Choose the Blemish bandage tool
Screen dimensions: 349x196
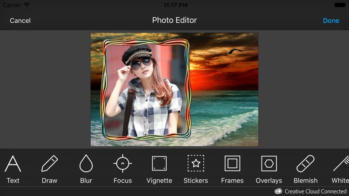click(x=305, y=163)
